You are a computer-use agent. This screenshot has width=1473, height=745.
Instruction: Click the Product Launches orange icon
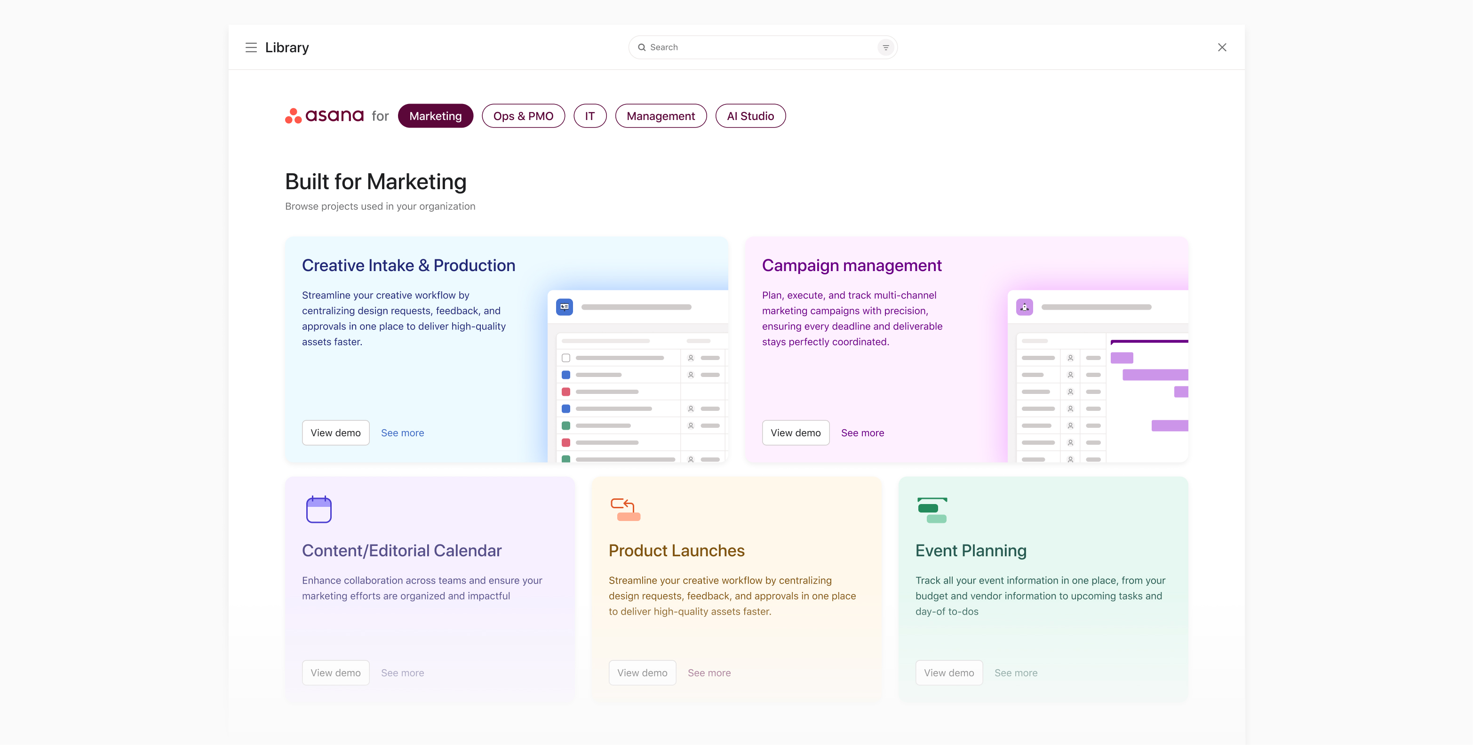(x=625, y=509)
